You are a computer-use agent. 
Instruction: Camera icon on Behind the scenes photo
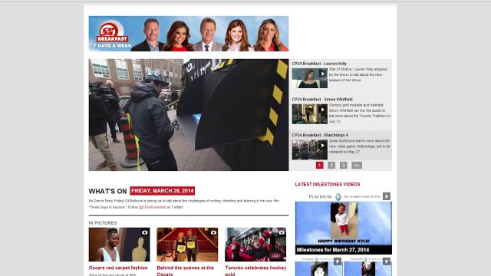coord(213,232)
